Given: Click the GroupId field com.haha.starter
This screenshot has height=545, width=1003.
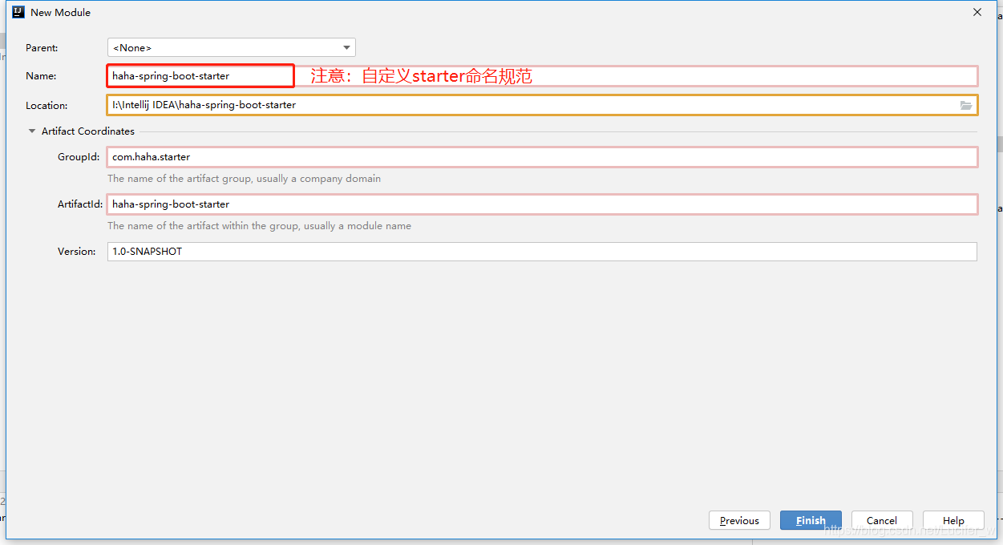Looking at the screenshot, I should (x=542, y=157).
